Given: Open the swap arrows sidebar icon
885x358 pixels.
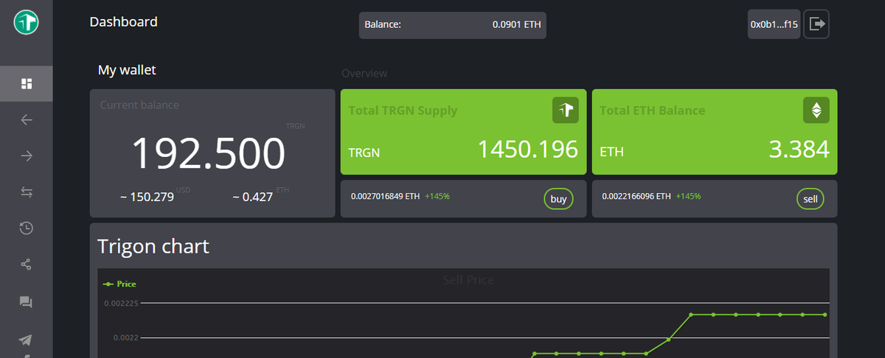Looking at the screenshot, I should (x=26, y=192).
